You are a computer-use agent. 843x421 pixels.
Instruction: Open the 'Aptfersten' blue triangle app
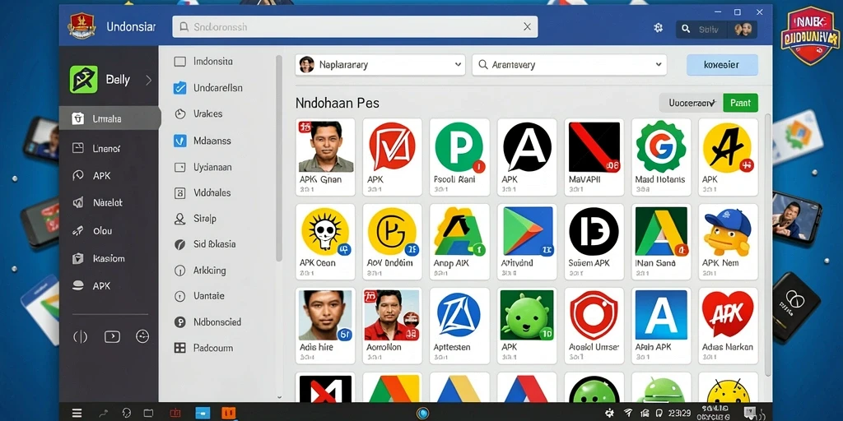click(x=459, y=326)
